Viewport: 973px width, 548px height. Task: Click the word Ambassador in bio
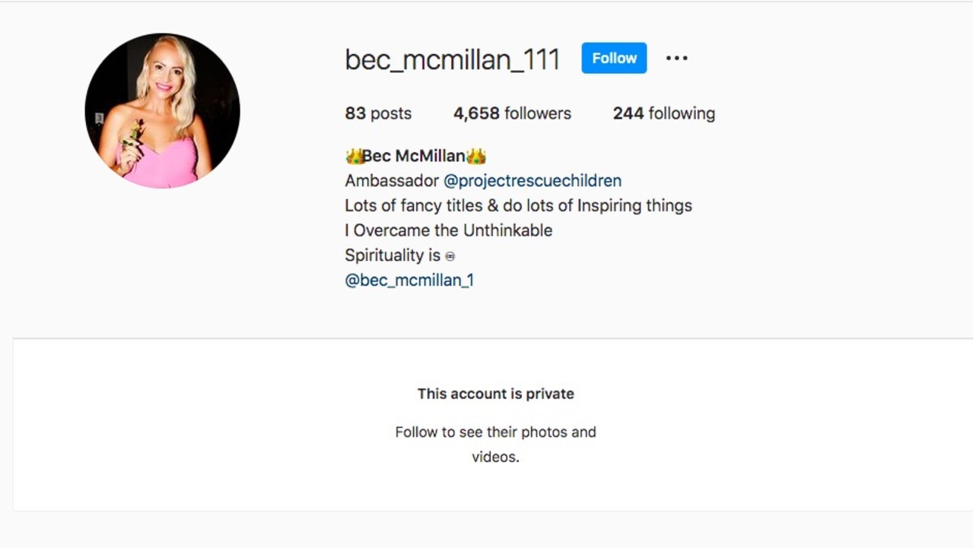click(x=392, y=181)
